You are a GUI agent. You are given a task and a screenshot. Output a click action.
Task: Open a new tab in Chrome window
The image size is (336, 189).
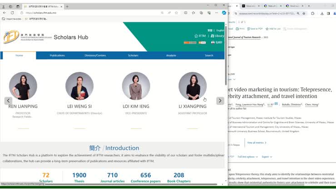coord(309,6)
